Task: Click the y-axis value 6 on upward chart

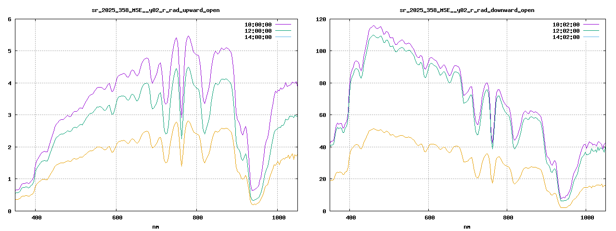Action: (x=10, y=19)
